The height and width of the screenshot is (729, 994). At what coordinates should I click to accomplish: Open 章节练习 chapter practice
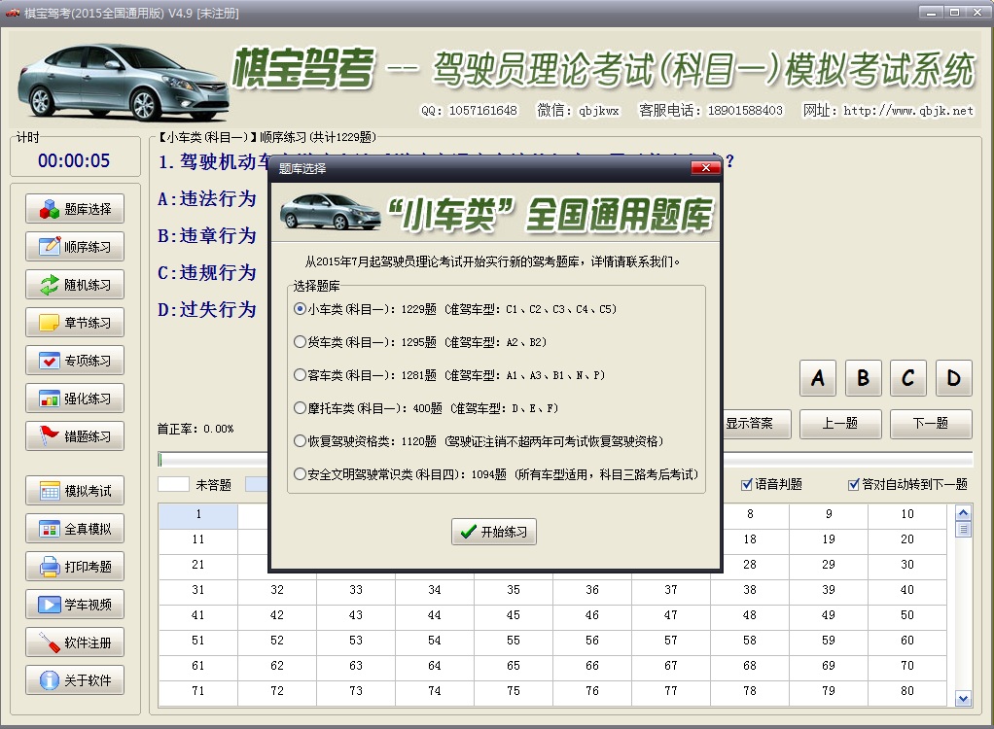(x=73, y=322)
